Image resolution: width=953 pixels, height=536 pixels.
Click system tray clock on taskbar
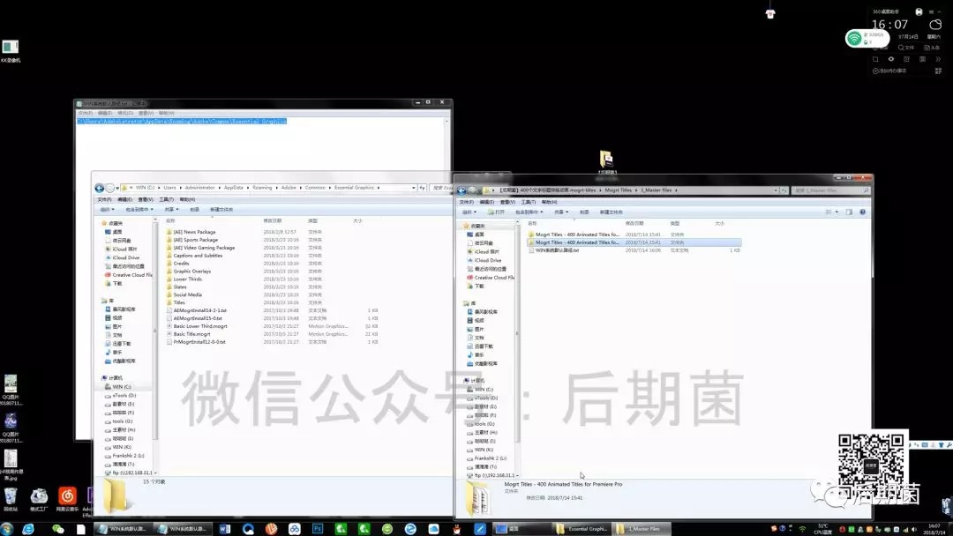point(934,529)
